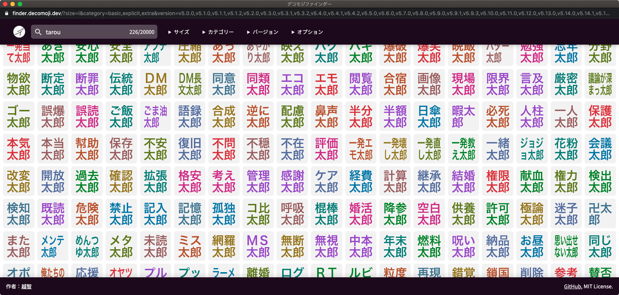Select the 格安太郎 emoji
619x295 pixels.
tap(190, 181)
